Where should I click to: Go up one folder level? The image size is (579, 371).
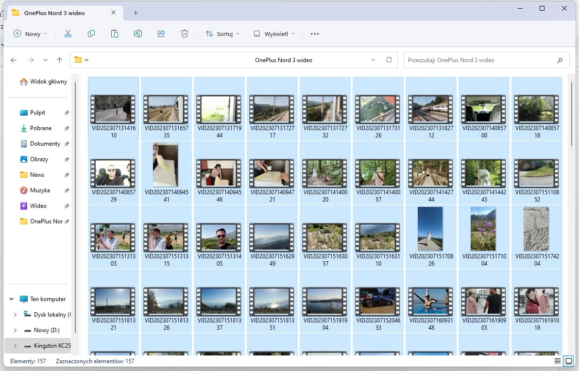tap(59, 60)
